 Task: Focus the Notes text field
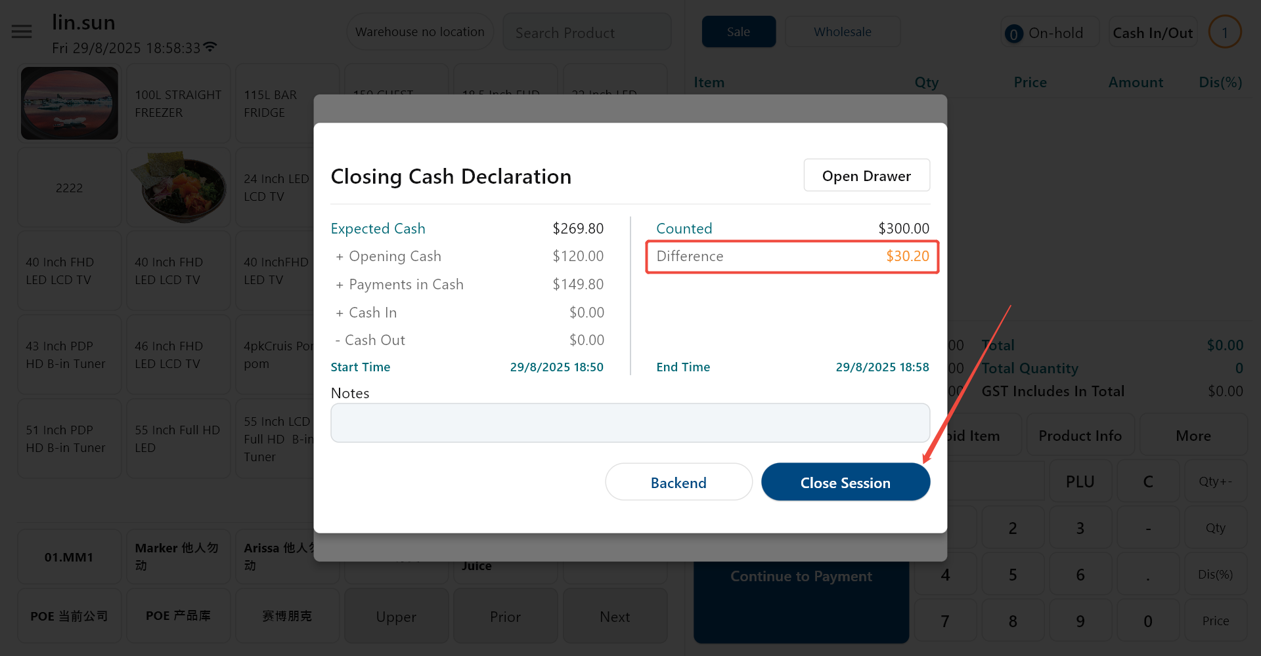[630, 423]
